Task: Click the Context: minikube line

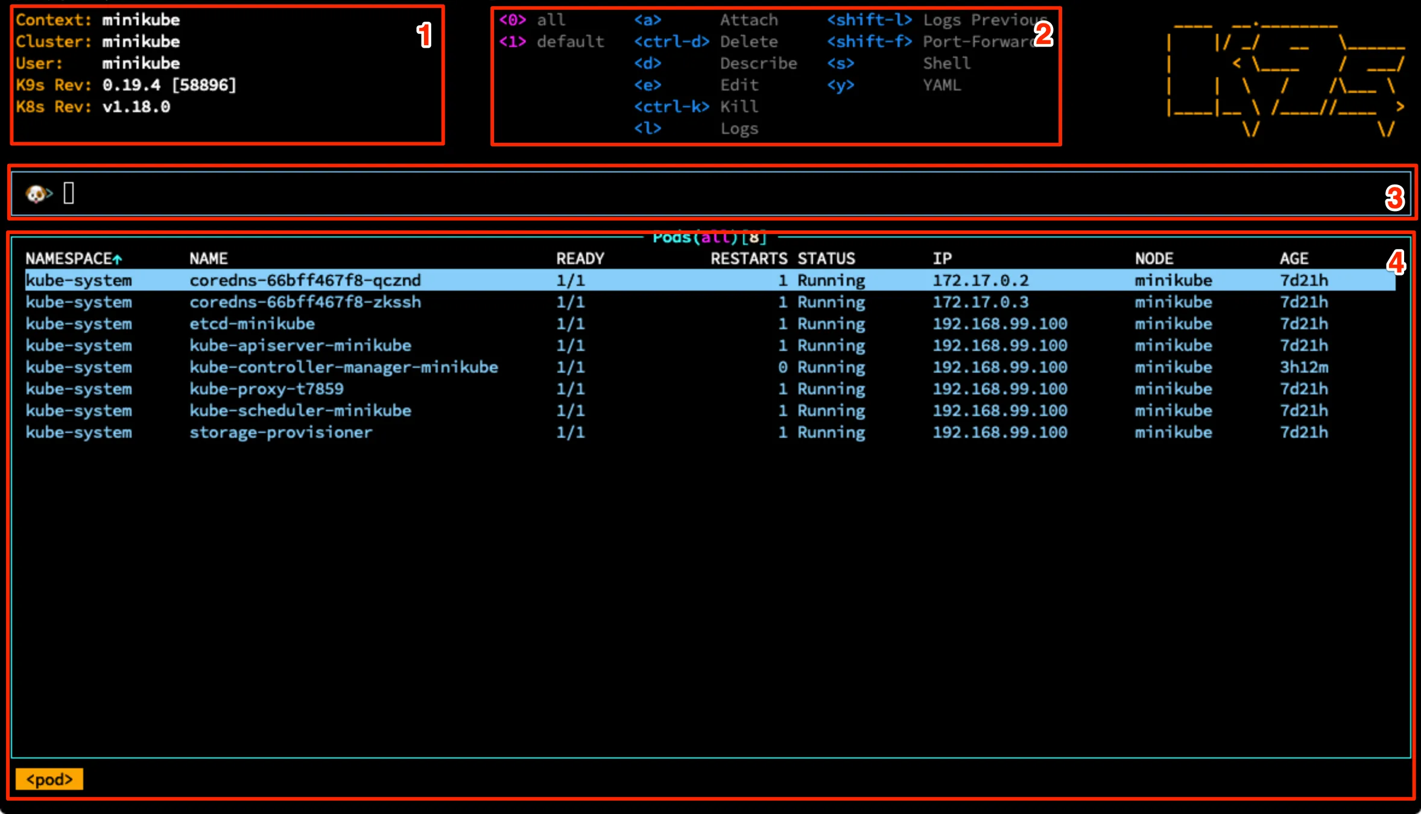Action: coord(98,20)
